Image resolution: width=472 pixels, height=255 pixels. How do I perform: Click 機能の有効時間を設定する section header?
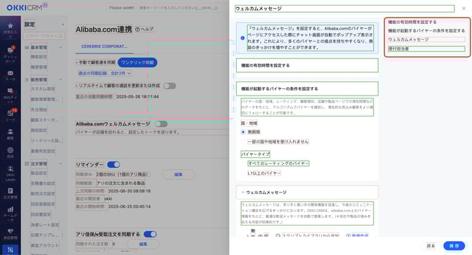307,65
